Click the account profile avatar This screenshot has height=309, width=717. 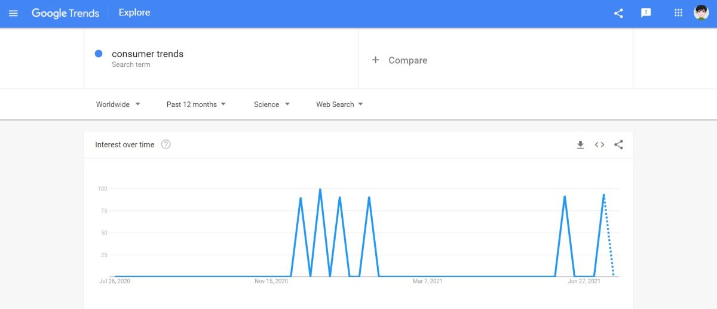click(701, 13)
